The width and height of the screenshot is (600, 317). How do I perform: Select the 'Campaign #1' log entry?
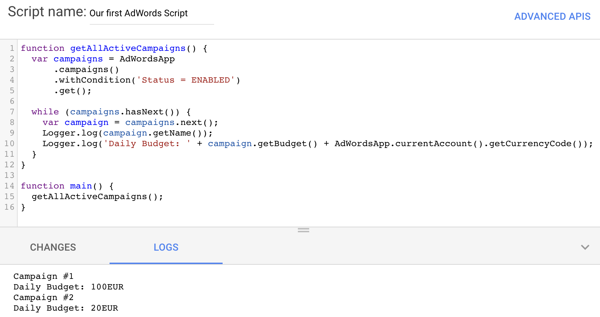43,276
